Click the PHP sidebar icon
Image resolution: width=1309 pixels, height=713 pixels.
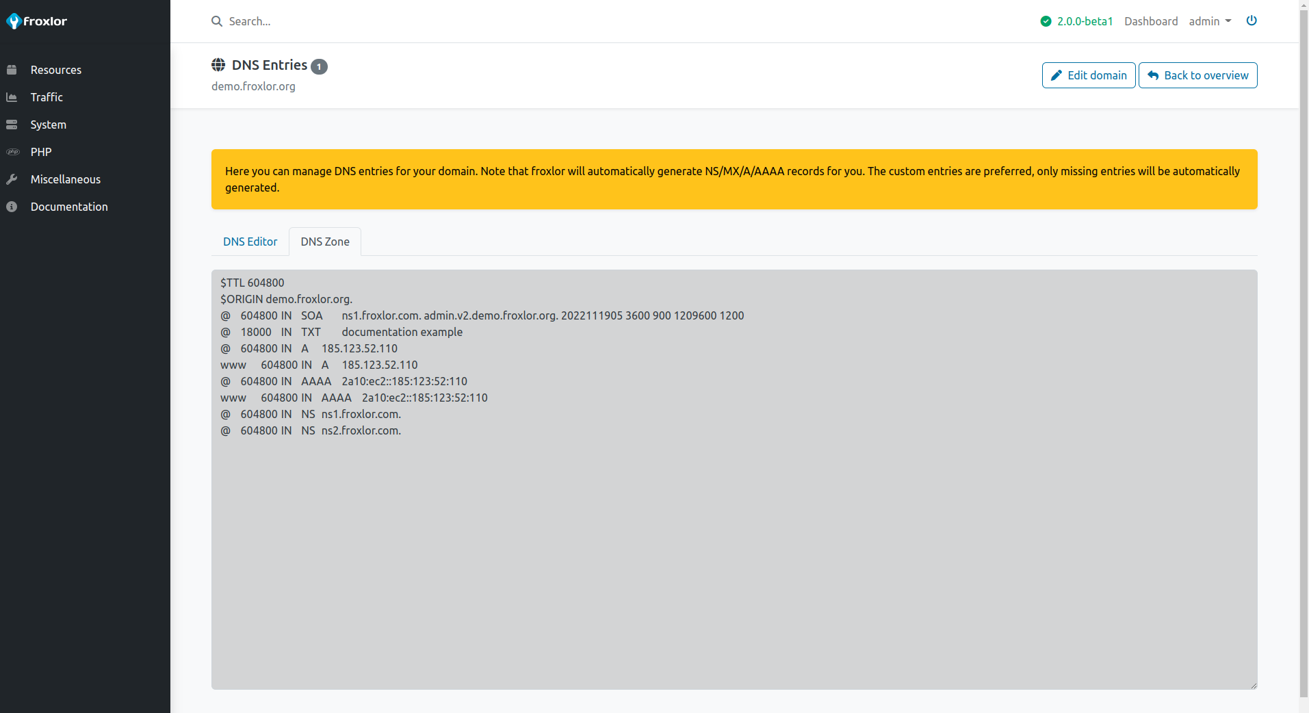pyautogui.click(x=12, y=152)
